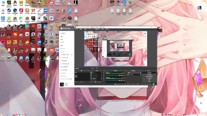Pop out the Controls dock panel
This screenshot has height=116, width=207.
pyautogui.click(x=156, y=71)
